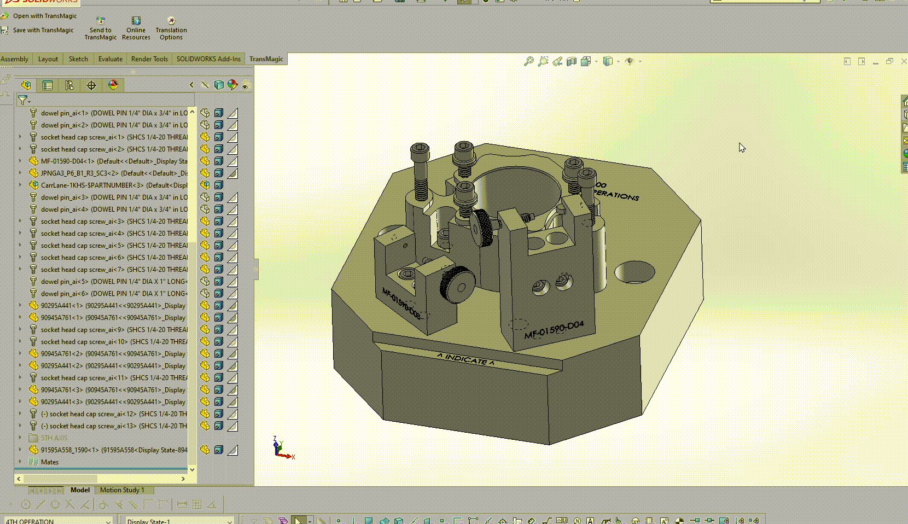Expand the Mates folder in tree
The height and width of the screenshot is (524, 908).
20,462
